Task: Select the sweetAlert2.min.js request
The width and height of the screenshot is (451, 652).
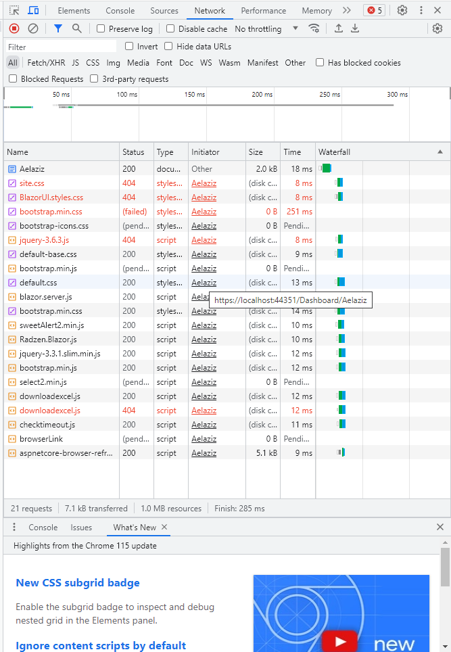Action: (227, 325)
